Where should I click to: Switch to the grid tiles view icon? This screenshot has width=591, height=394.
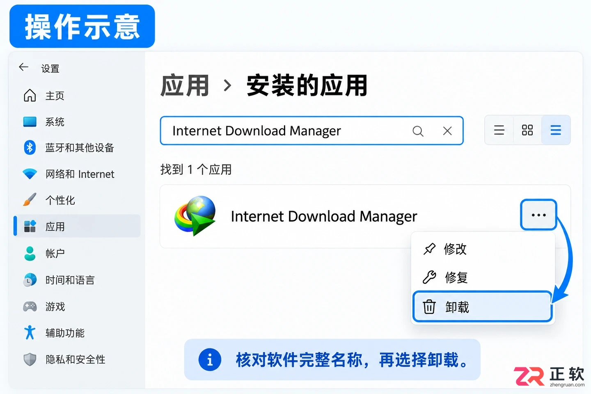527,130
